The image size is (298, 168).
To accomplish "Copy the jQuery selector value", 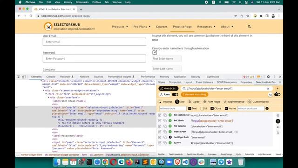I will (165, 143).
